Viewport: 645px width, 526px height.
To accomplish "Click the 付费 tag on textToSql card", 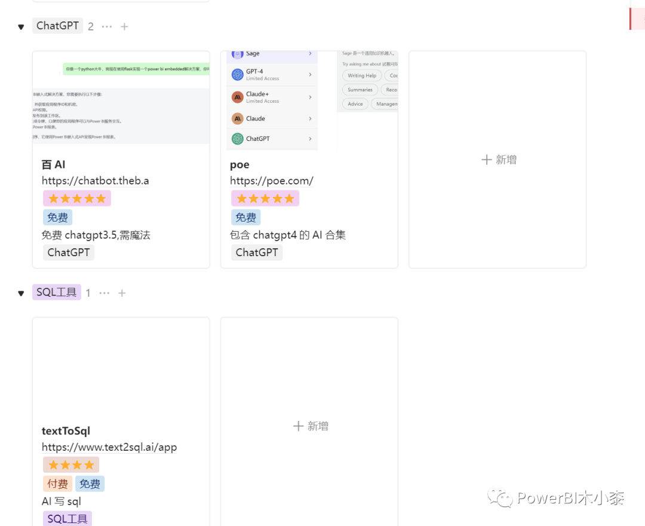I will [x=57, y=484].
